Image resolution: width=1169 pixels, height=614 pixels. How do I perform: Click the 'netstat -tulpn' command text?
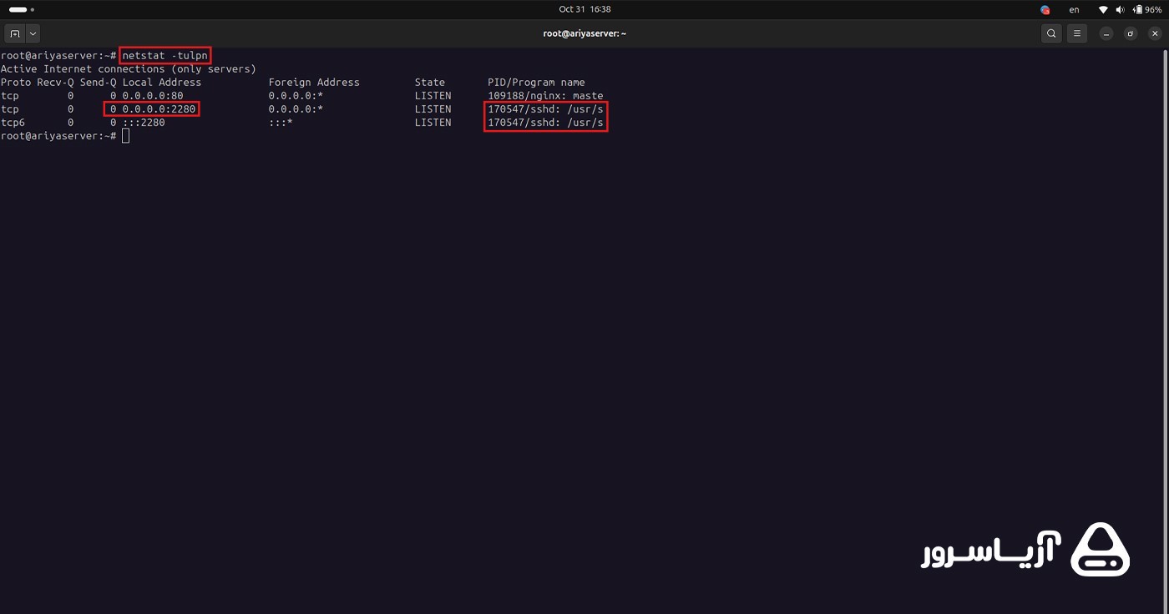tap(164, 55)
